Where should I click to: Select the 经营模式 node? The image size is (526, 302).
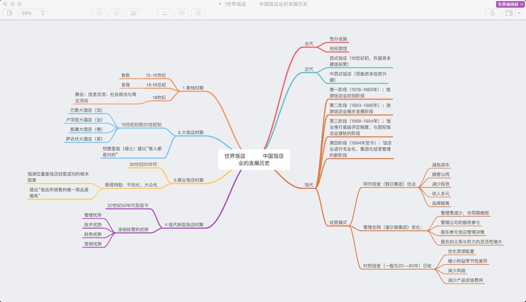pos(338,222)
